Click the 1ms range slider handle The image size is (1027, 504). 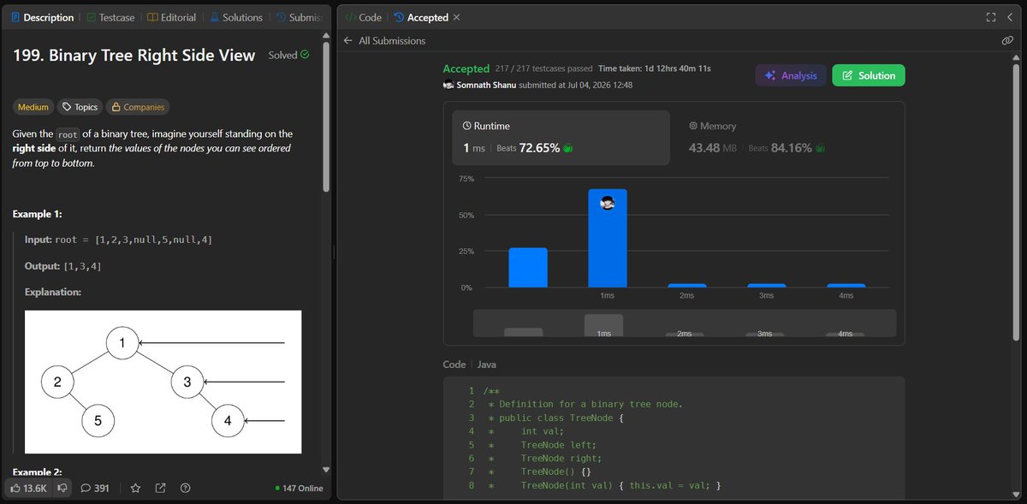click(x=603, y=325)
